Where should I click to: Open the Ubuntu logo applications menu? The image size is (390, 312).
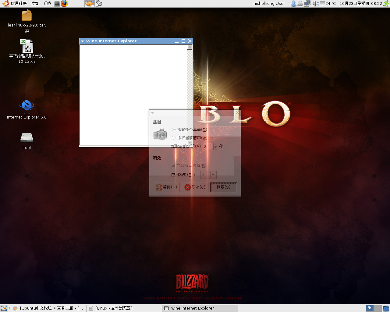(5, 4)
